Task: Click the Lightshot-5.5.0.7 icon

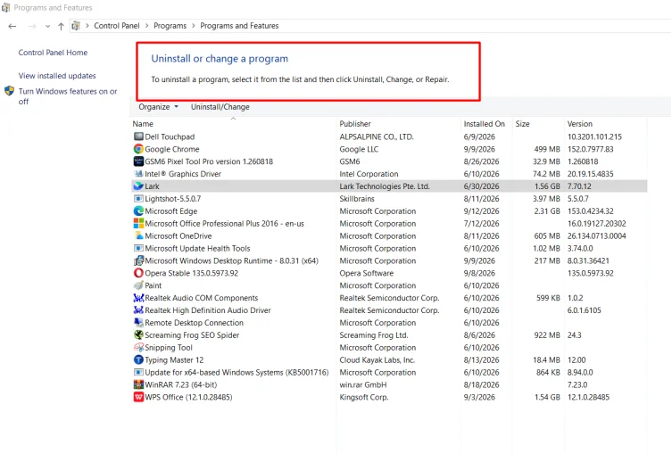Action: [x=138, y=199]
